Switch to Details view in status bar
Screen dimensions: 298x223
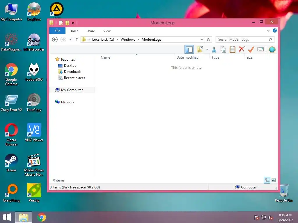point(267,180)
